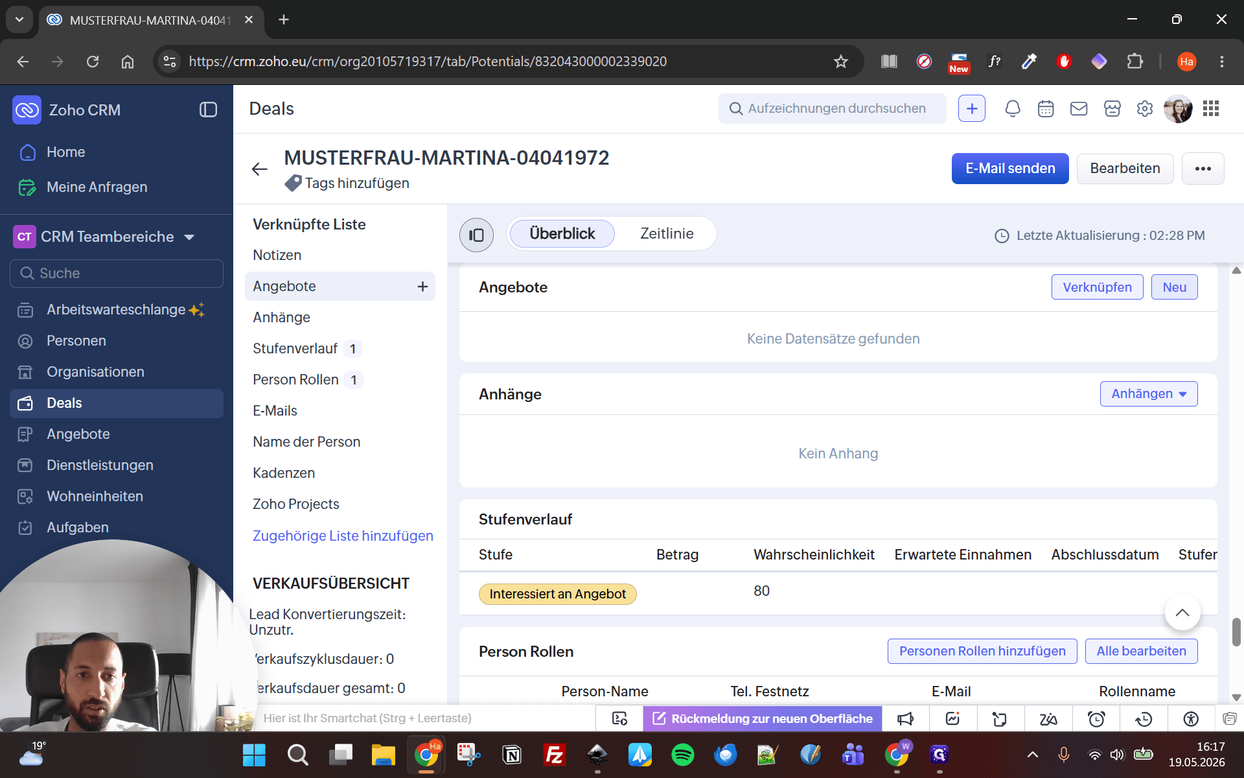Open the calendar icon in top bar
This screenshot has width=1244, height=778.
click(x=1046, y=109)
